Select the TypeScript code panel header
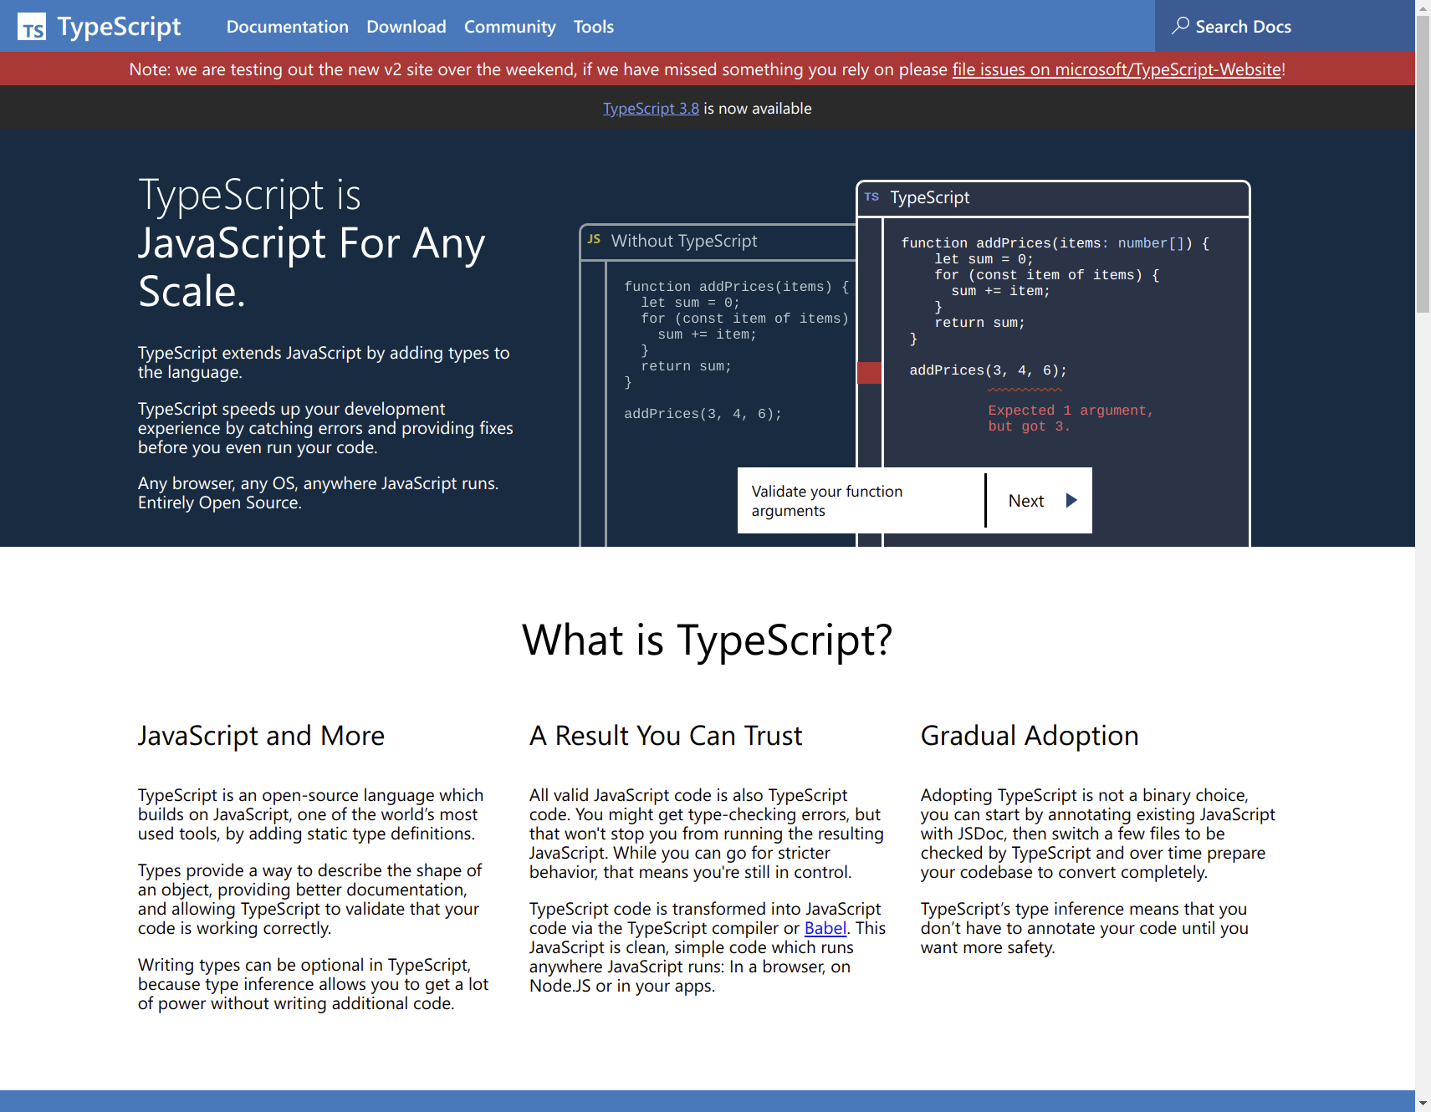This screenshot has height=1112, width=1431. pyautogui.click(x=928, y=198)
